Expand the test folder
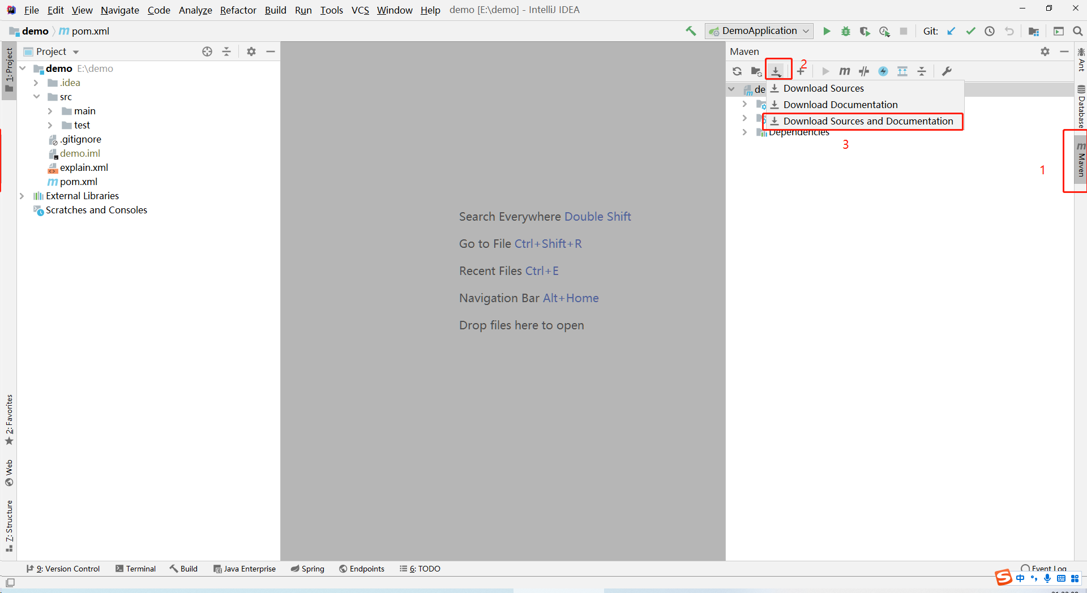The image size is (1087, 593). 50,125
